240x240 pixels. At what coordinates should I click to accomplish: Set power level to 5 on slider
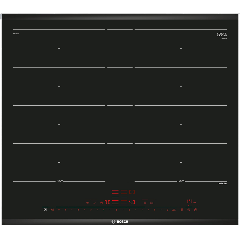point(116,210)
